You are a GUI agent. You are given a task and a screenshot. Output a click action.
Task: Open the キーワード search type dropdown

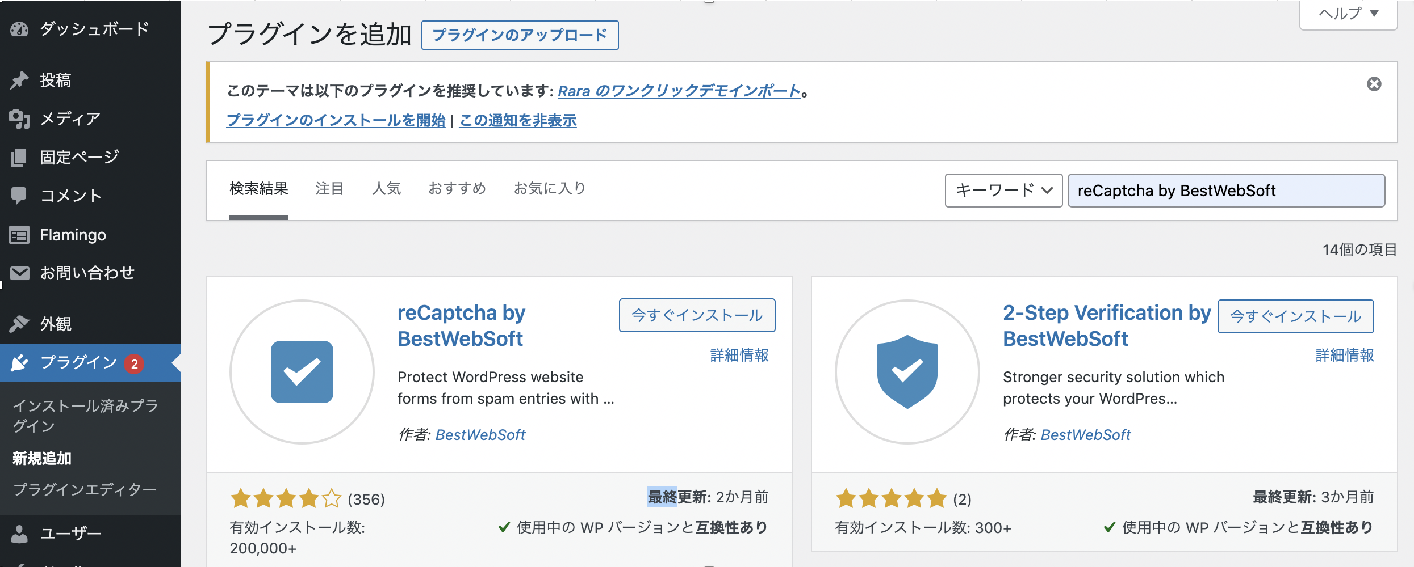1003,191
